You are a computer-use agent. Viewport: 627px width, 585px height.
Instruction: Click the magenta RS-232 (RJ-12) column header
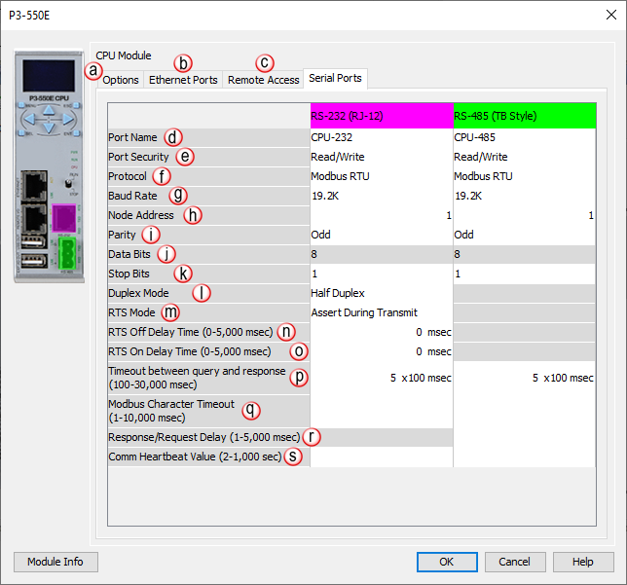381,116
